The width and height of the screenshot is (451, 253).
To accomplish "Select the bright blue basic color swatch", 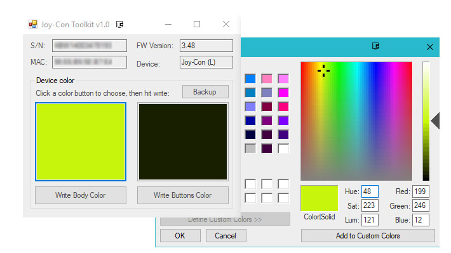I will point(250,79).
